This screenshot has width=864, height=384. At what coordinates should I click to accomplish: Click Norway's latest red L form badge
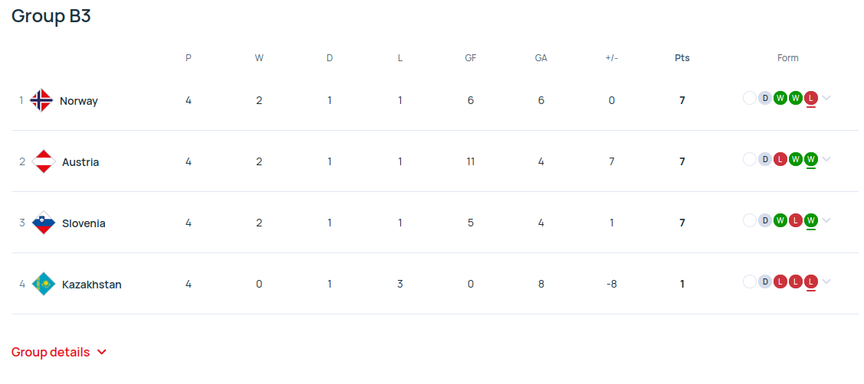click(x=810, y=99)
